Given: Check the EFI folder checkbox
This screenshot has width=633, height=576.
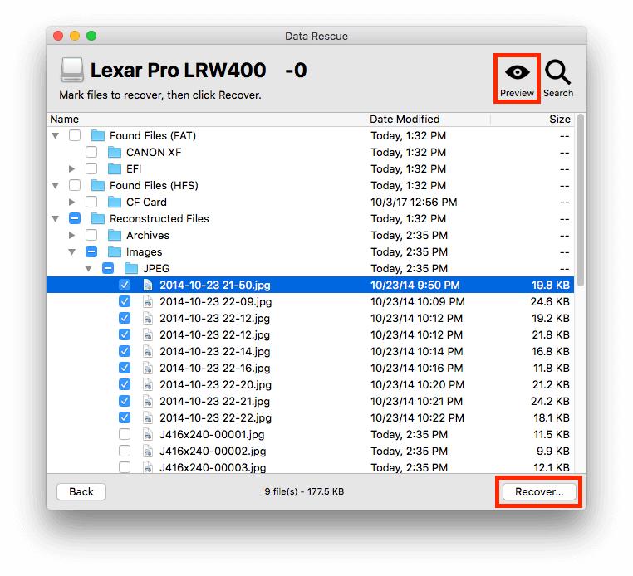Looking at the screenshot, I should pos(91,168).
